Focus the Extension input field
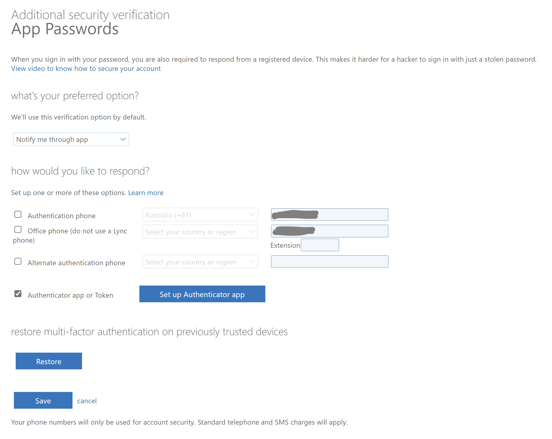The width and height of the screenshot is (552, 439). click(x=320, y=245)
